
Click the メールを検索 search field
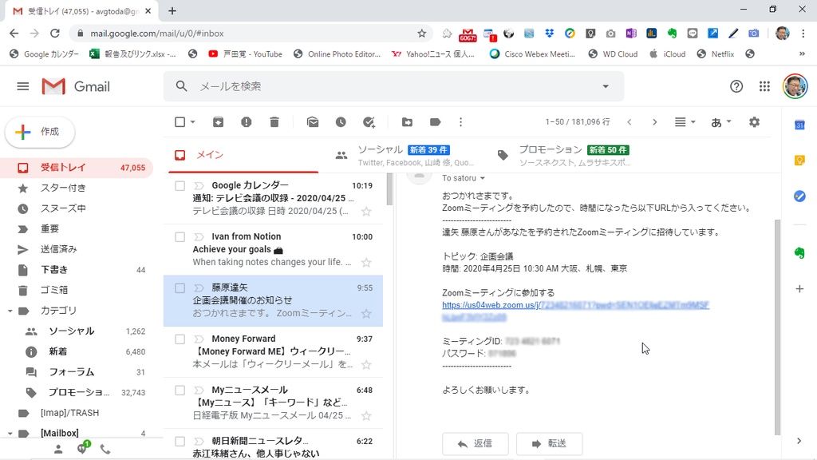393,86
